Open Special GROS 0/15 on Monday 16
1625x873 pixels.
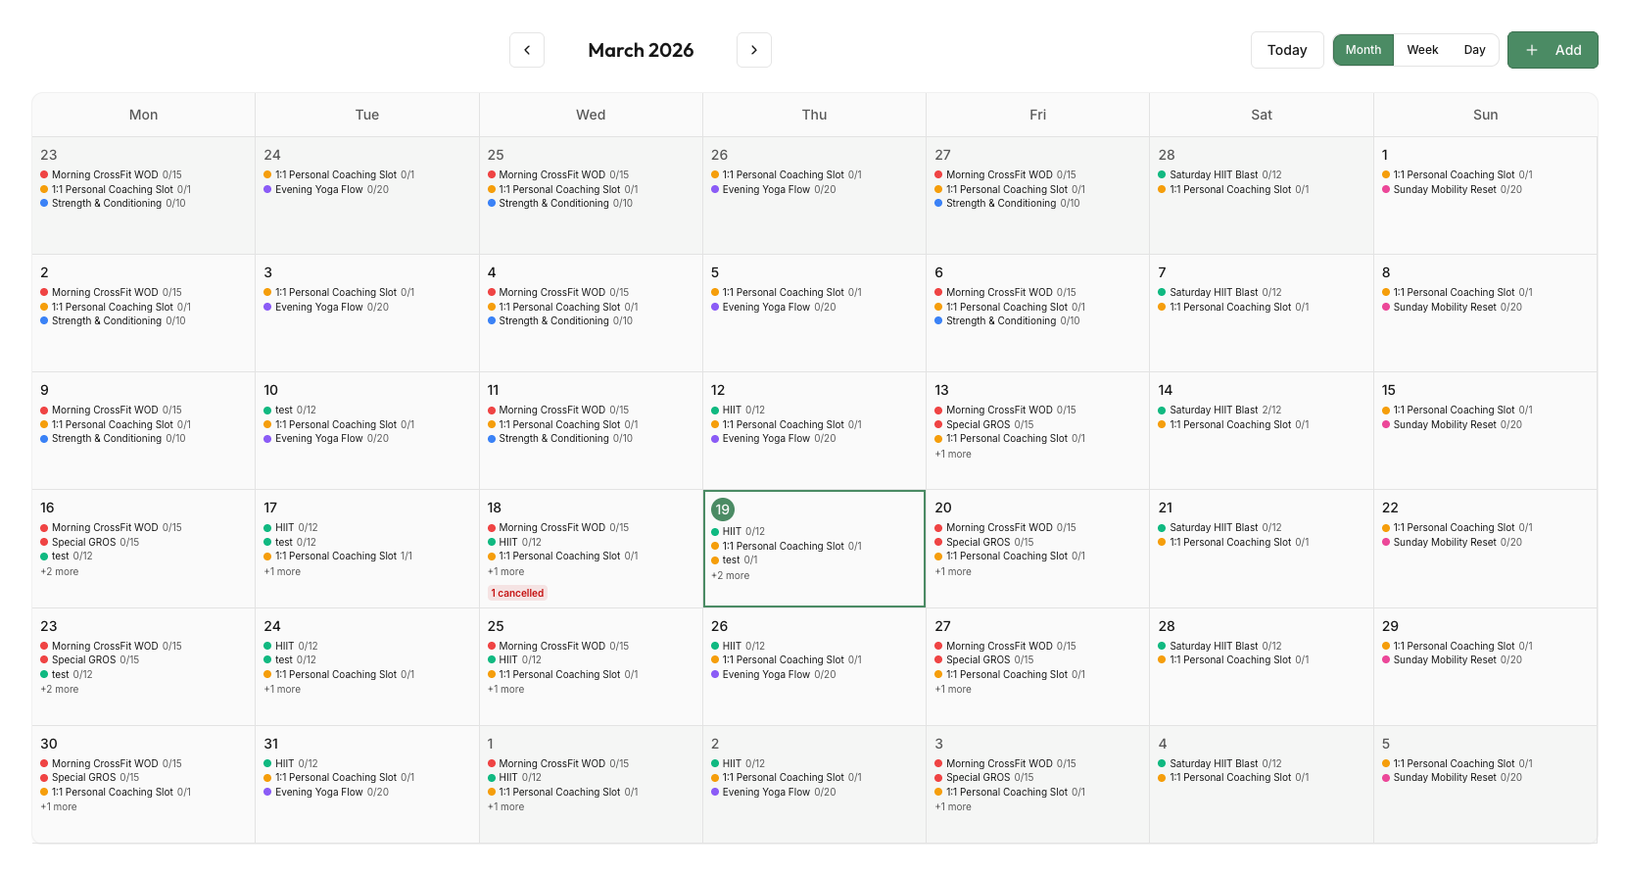tap(90, 542)
